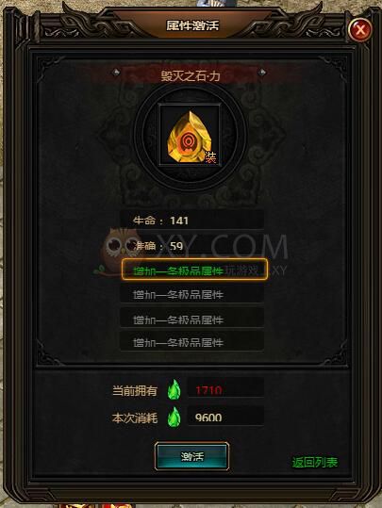The width and height of the screenshot is (382, 508).
Task: Select the third 增加一条极品属性 attribute row
Action: (192, 319)
